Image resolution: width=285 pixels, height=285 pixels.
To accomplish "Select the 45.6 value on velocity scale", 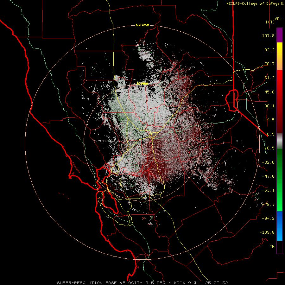I will tap(269, 92).
